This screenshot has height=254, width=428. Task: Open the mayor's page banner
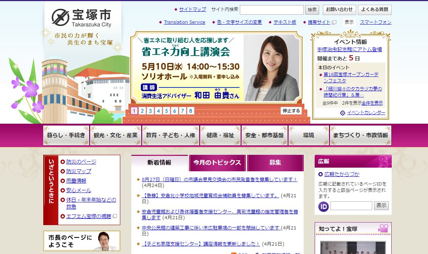tap(82, 241)
